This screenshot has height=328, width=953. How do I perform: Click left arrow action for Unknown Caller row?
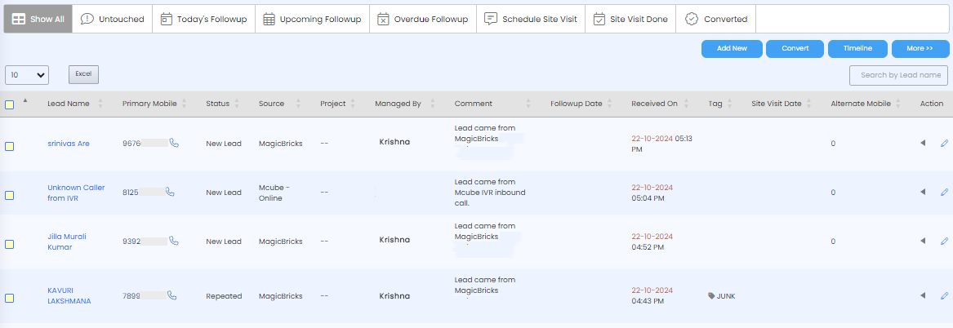(x=923, y=192)
